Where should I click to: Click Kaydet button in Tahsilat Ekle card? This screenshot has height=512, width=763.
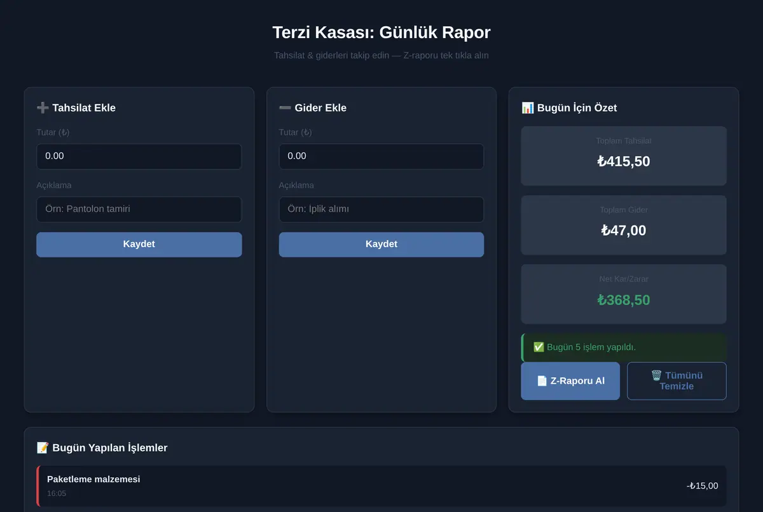click(x=139, y=245)
